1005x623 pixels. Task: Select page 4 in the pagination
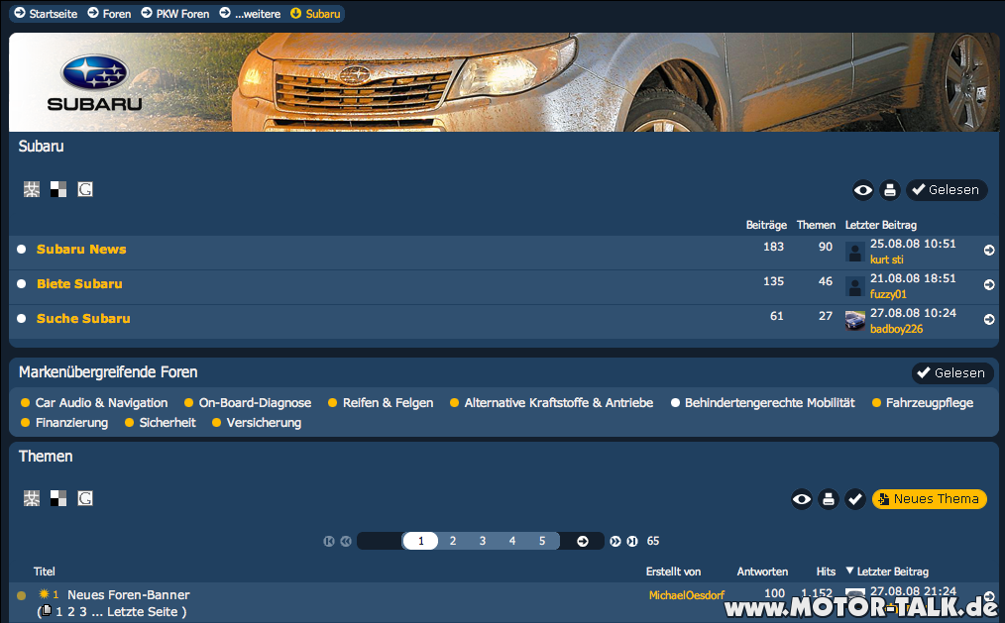click(x=512, y=541)
